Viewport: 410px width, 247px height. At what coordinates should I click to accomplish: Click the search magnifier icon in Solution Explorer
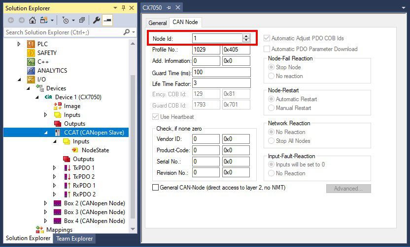(x=126, y=32)
